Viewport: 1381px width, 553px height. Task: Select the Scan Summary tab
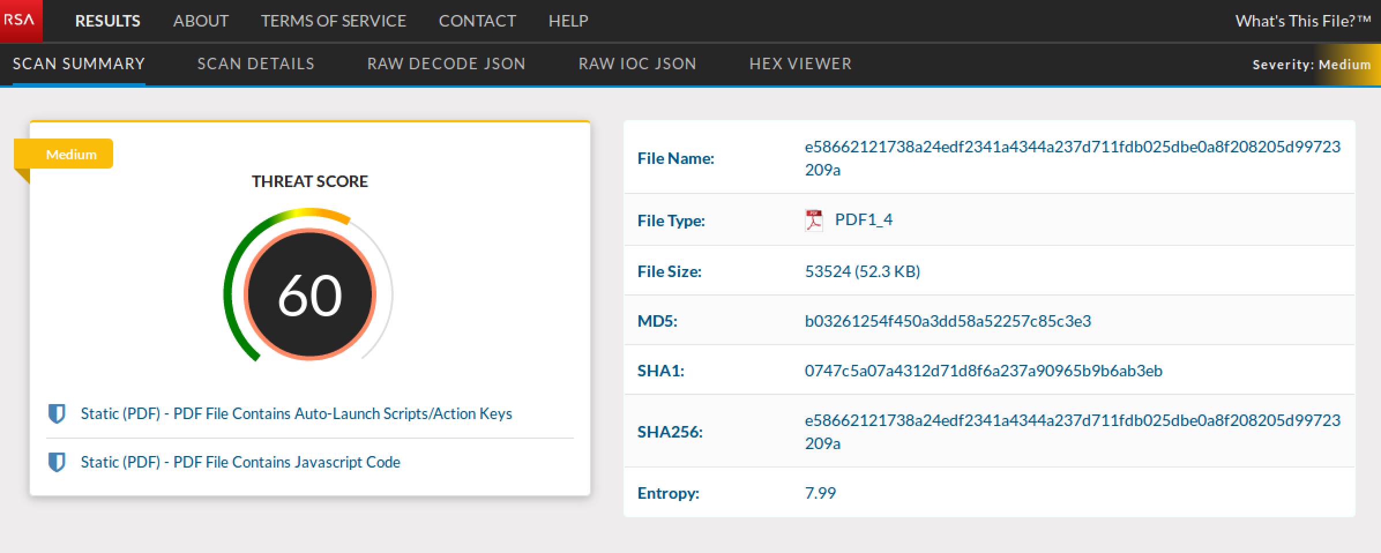[79, 63]
